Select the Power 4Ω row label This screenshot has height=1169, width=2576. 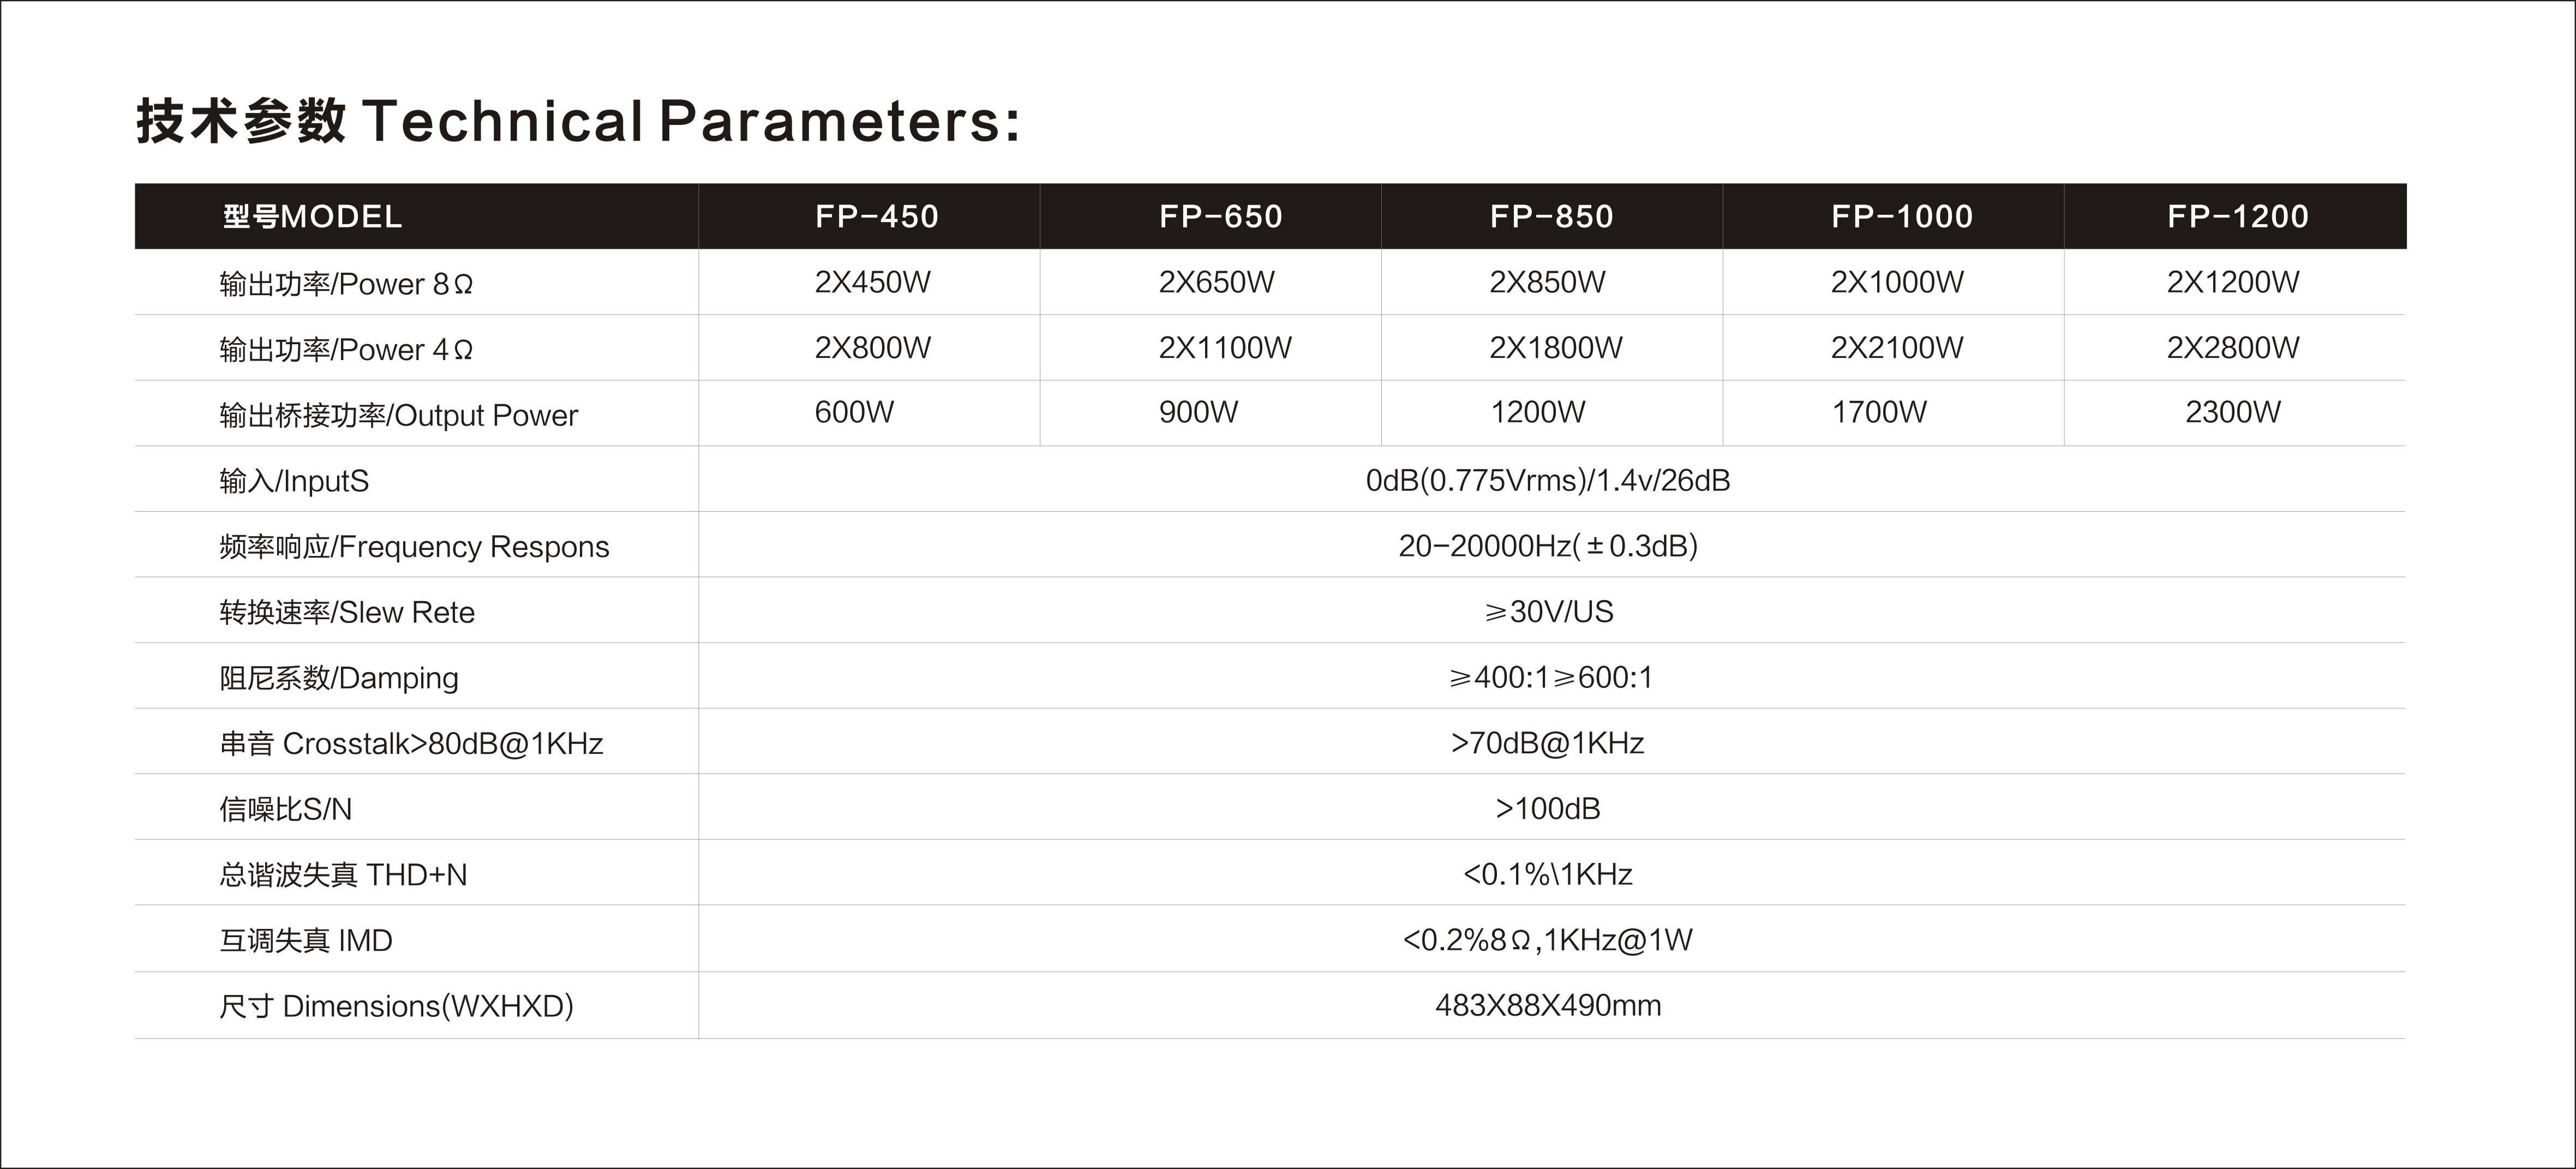pos(346,350)
